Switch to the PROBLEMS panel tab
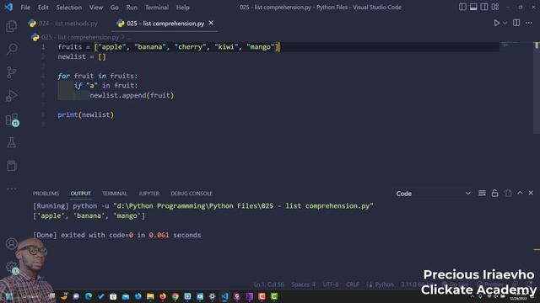Screen dimensions: 540x303 46,194
